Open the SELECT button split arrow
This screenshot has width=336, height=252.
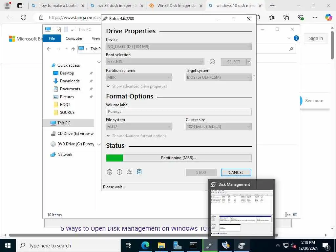coord(249,62)
